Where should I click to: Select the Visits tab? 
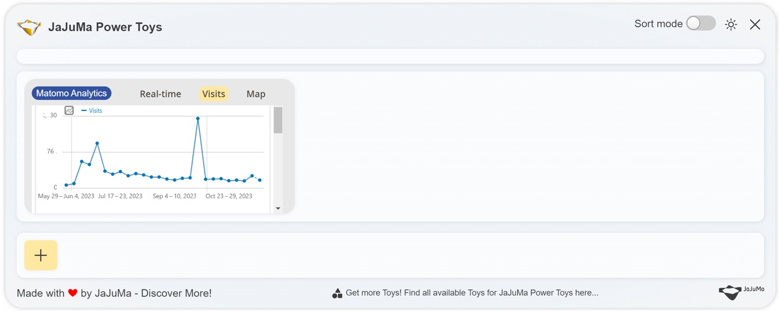tap(213, 94)
